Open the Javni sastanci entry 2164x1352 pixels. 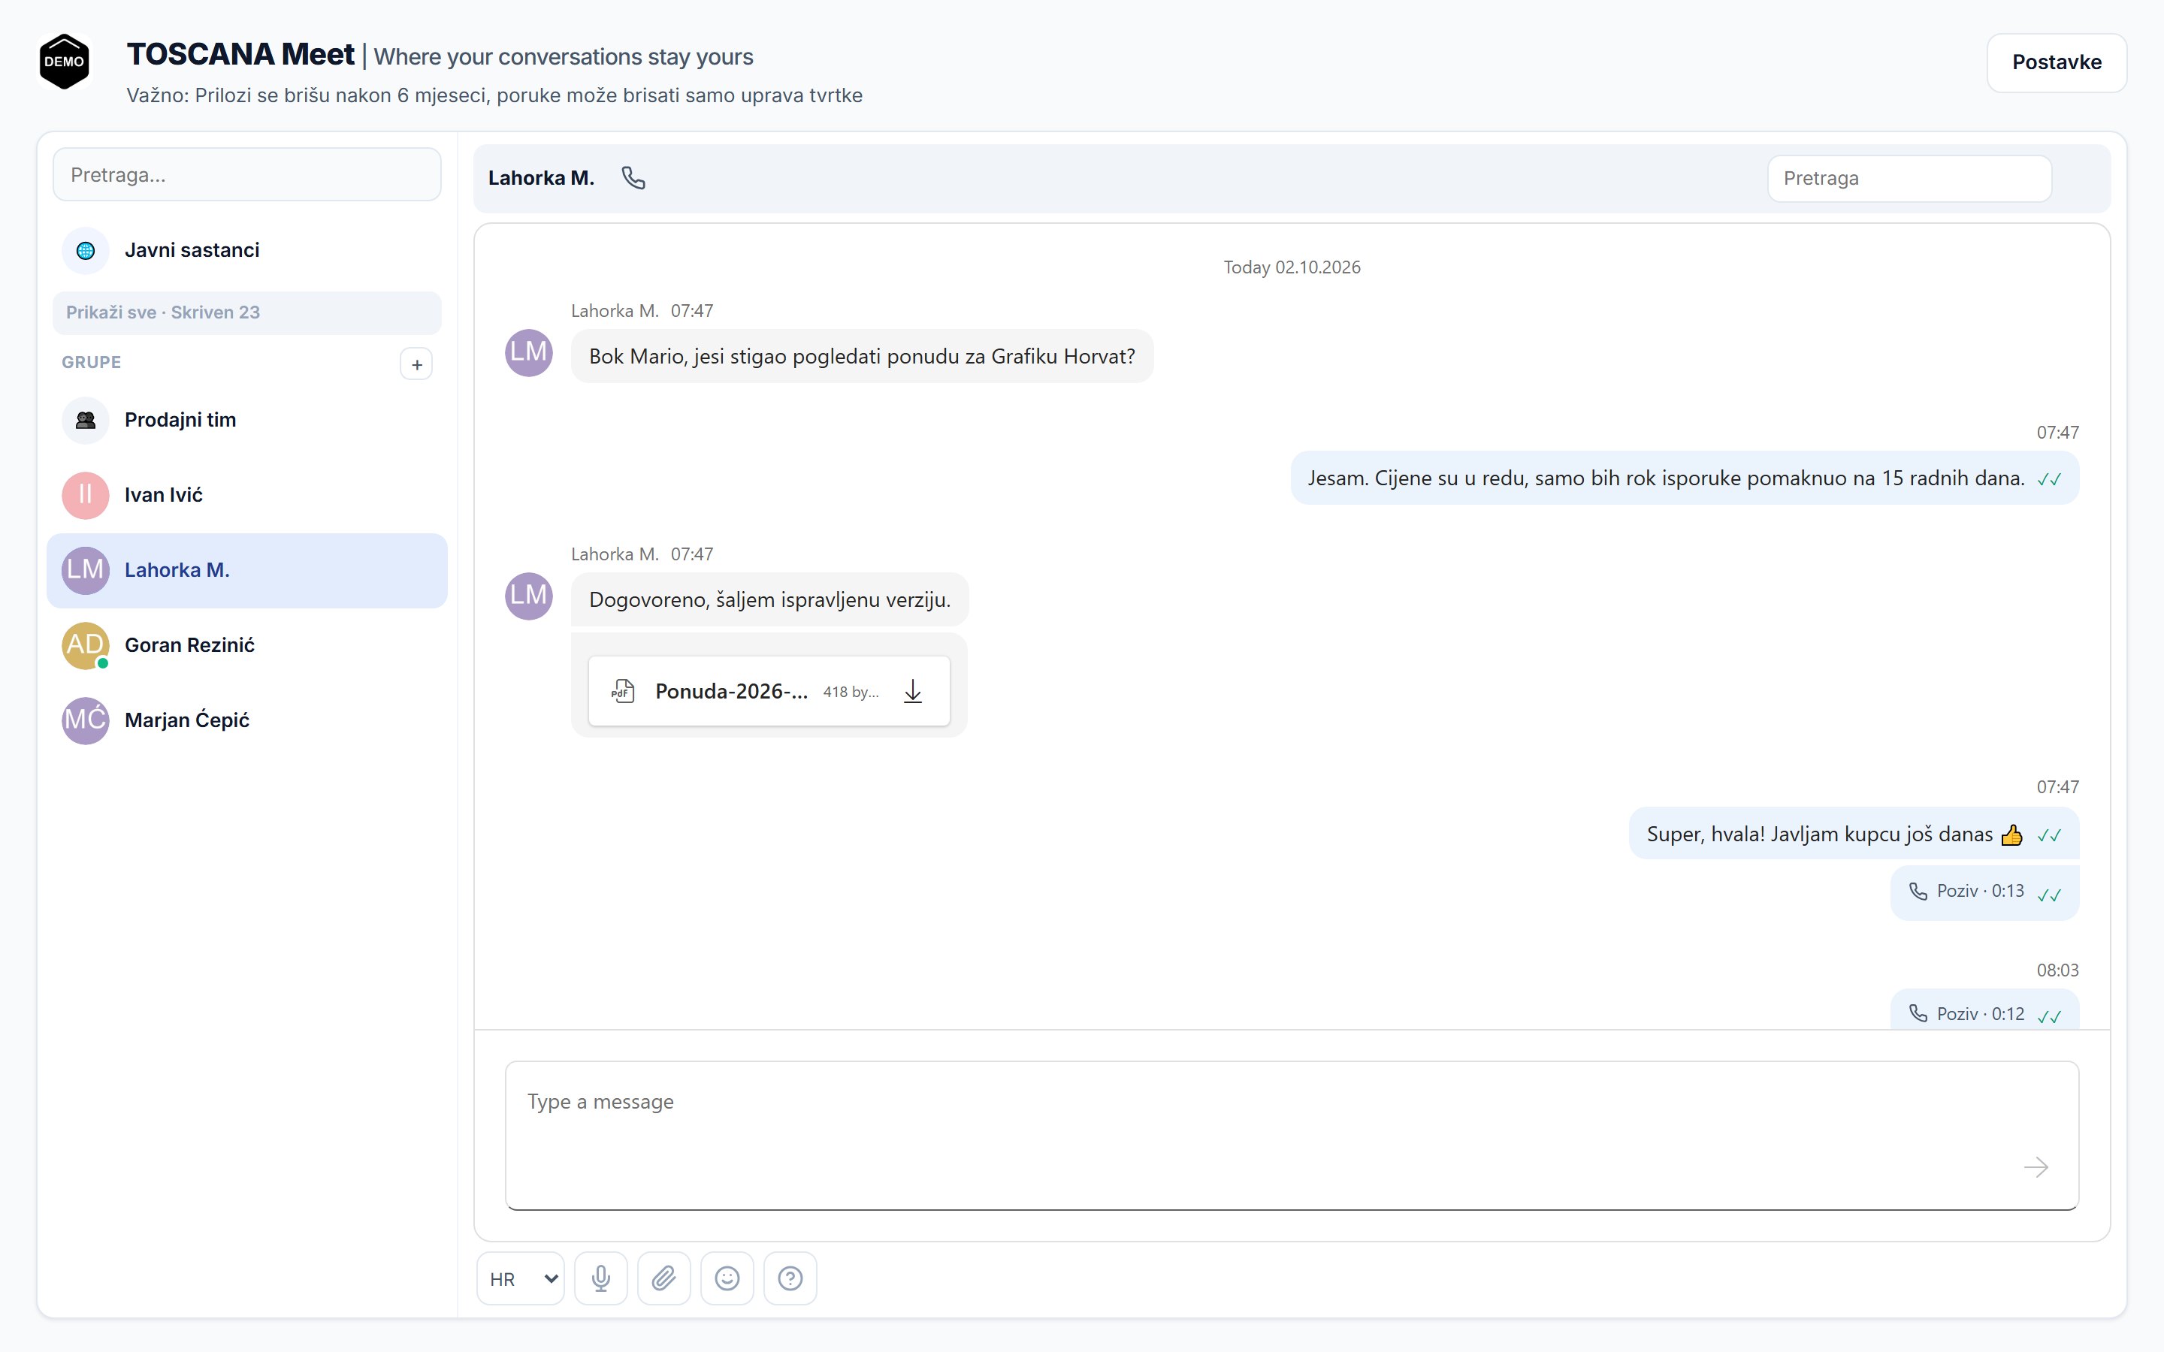(x=246, y=250)
